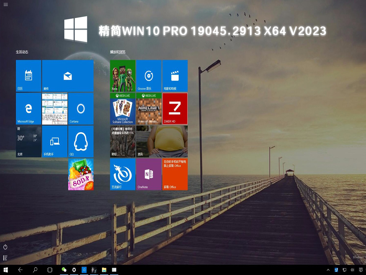Expand the hamburger menu at top-left
366x275 pixels.
6,5
